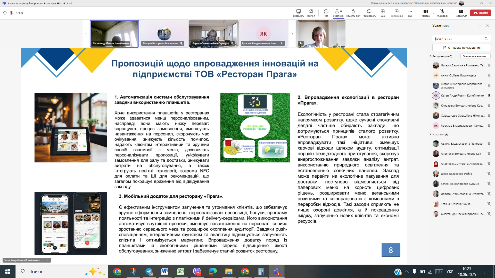Open the Apps icon in toolbar

(x=396, y=13)
